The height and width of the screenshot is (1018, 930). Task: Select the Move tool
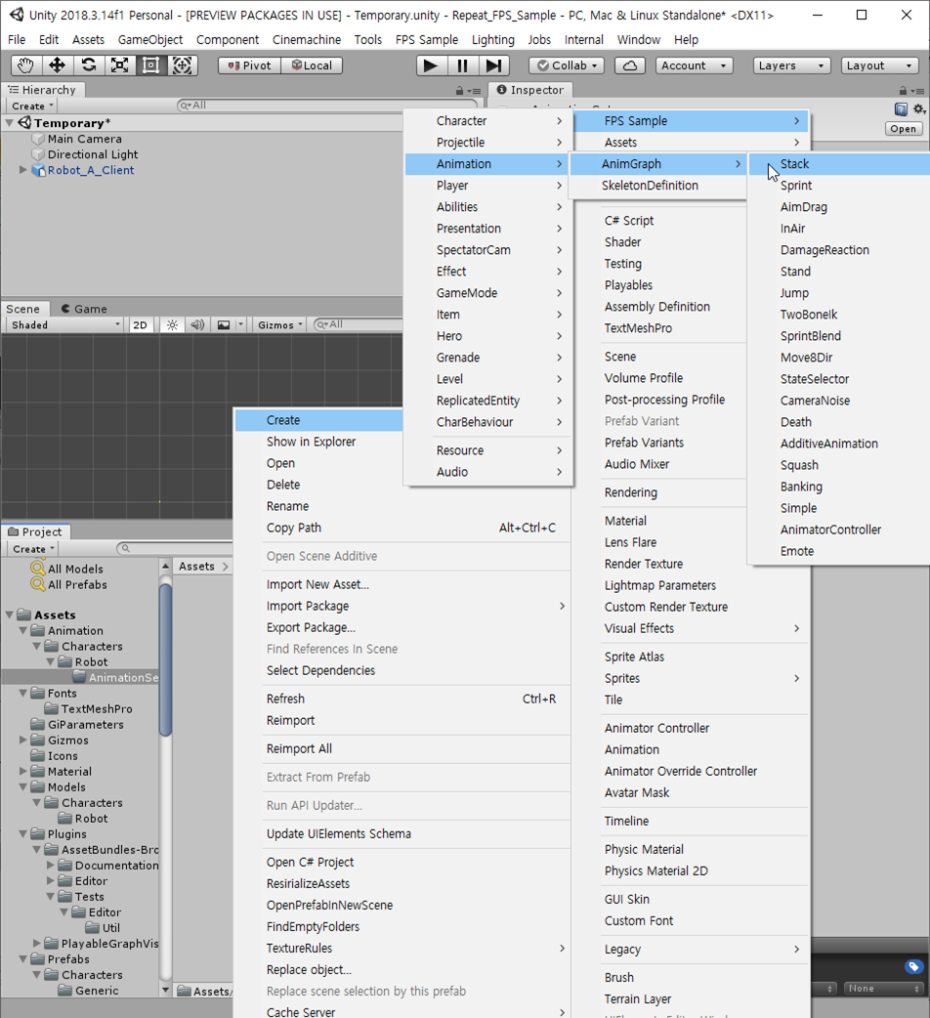coord(57,64)
